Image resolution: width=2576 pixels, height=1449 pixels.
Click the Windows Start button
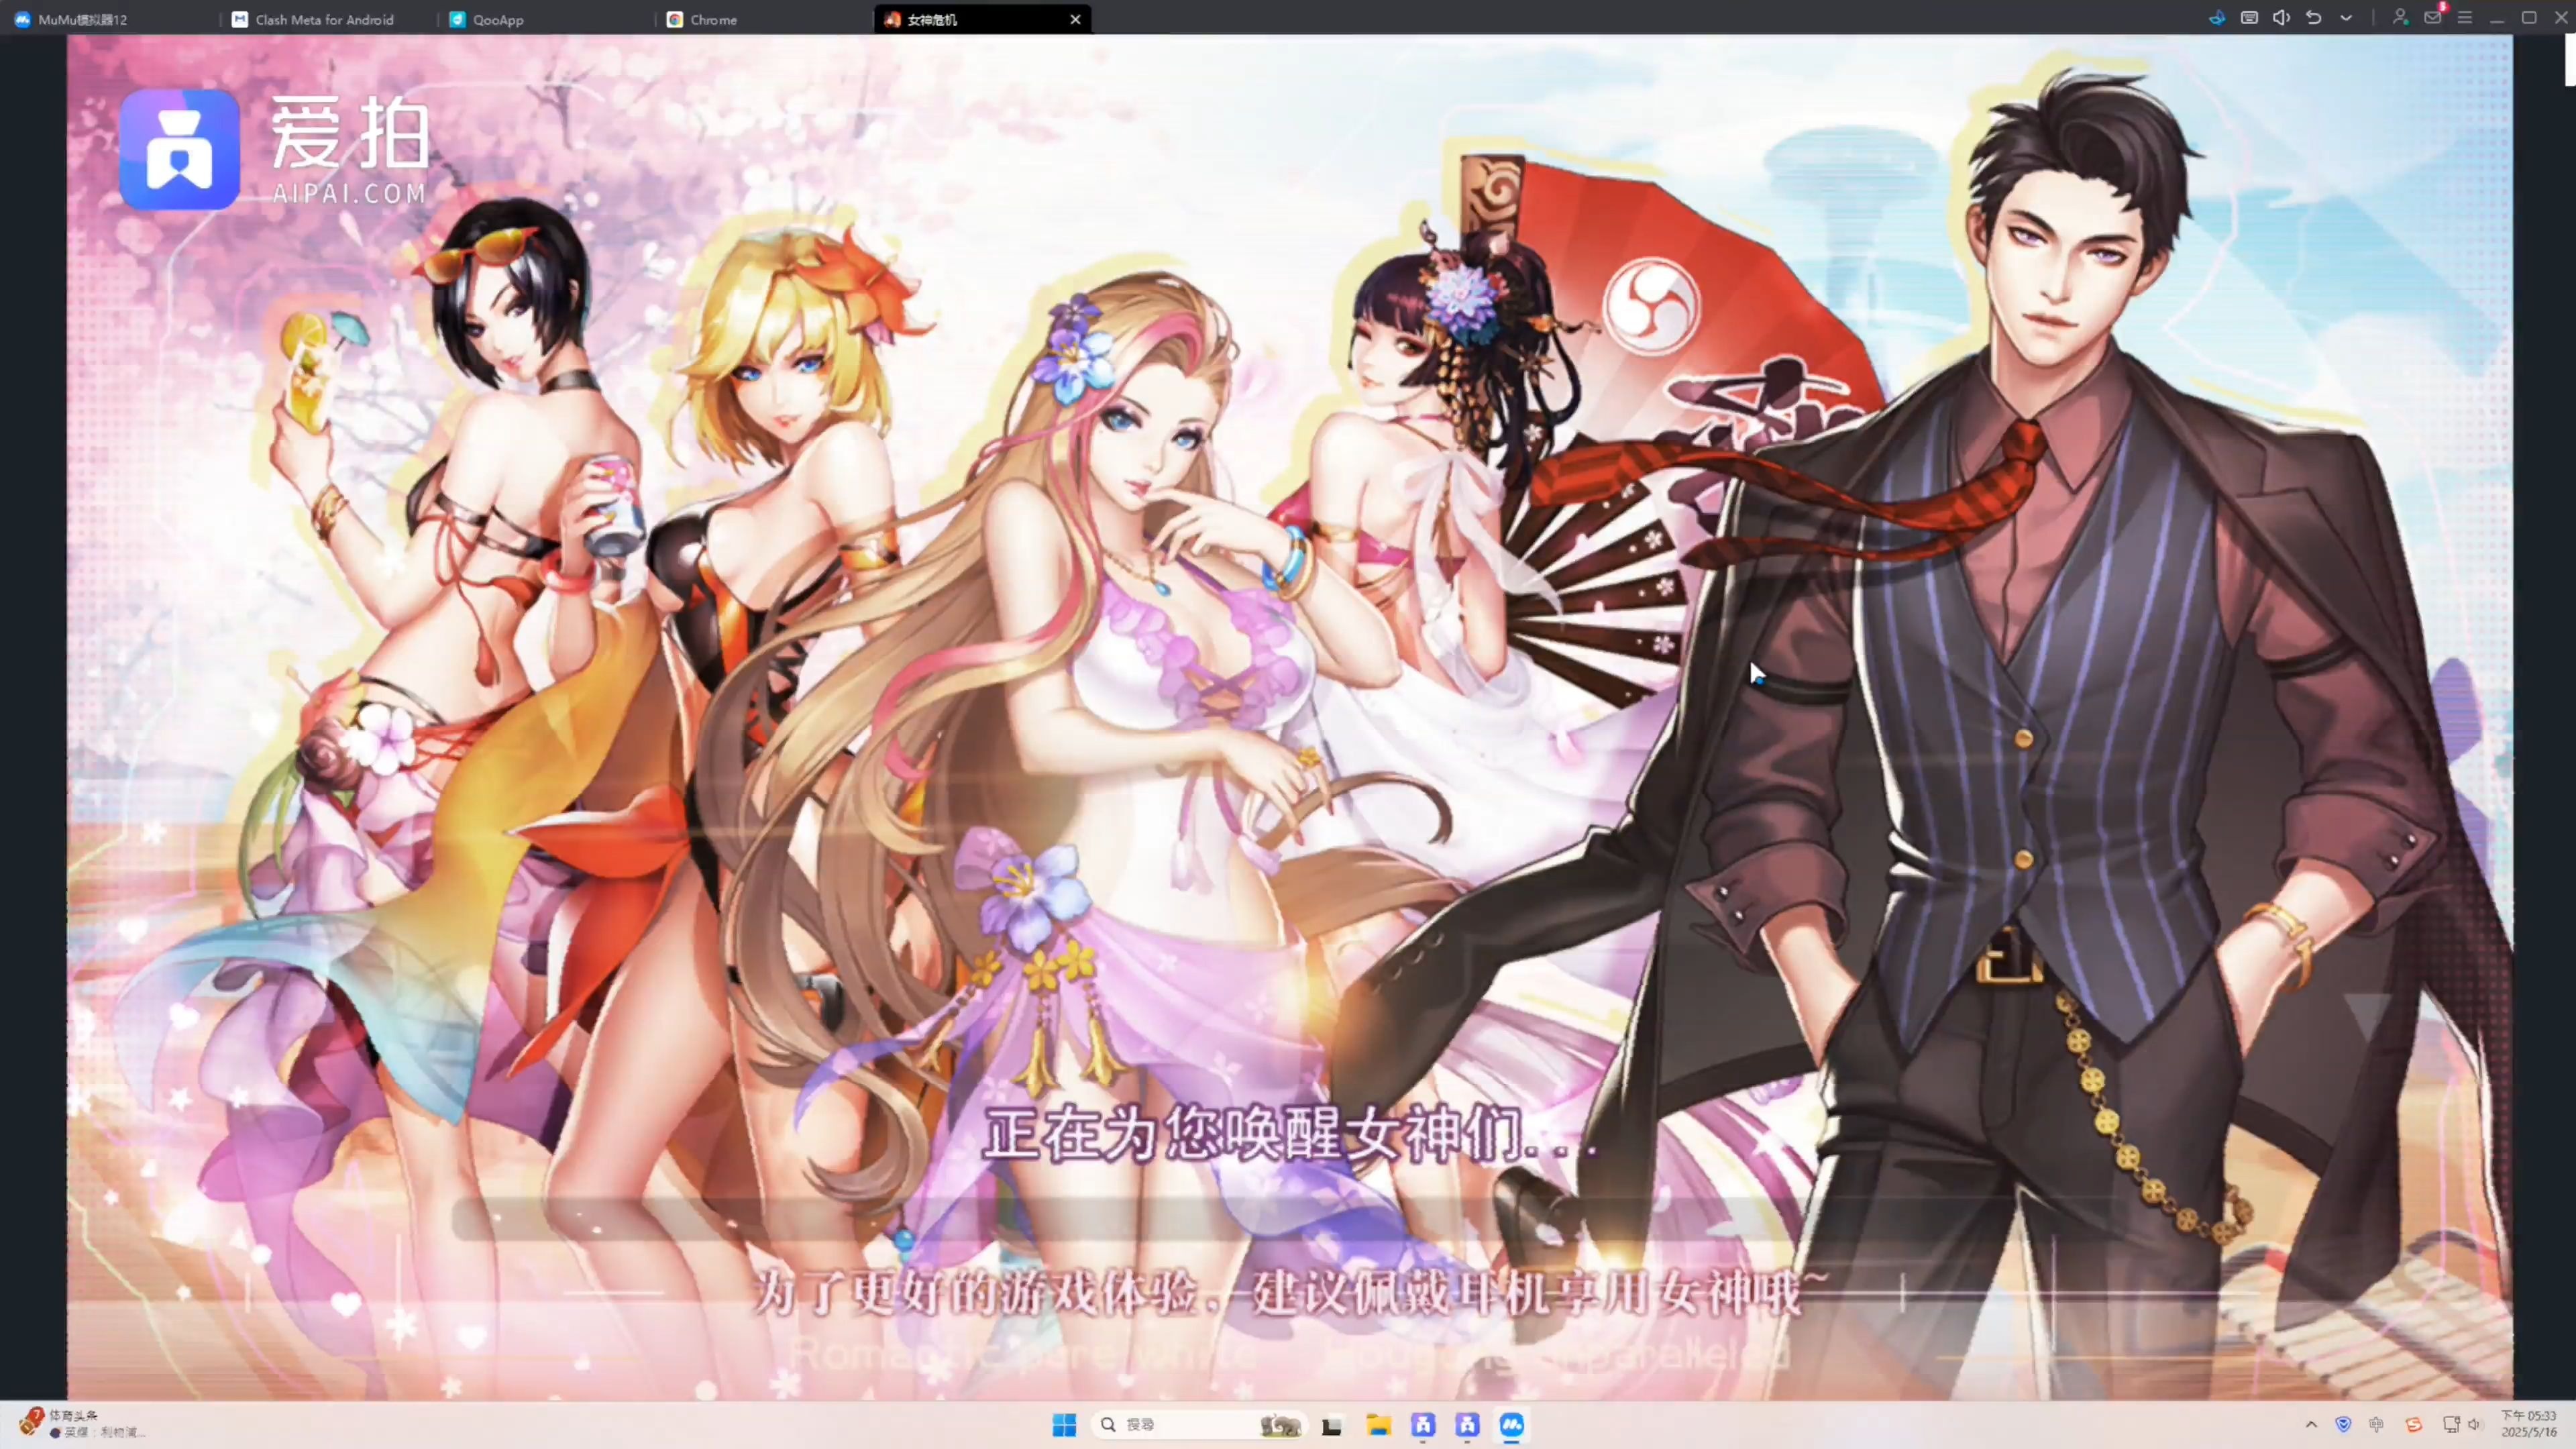pyautogui.click(x=1064, y=1425)
